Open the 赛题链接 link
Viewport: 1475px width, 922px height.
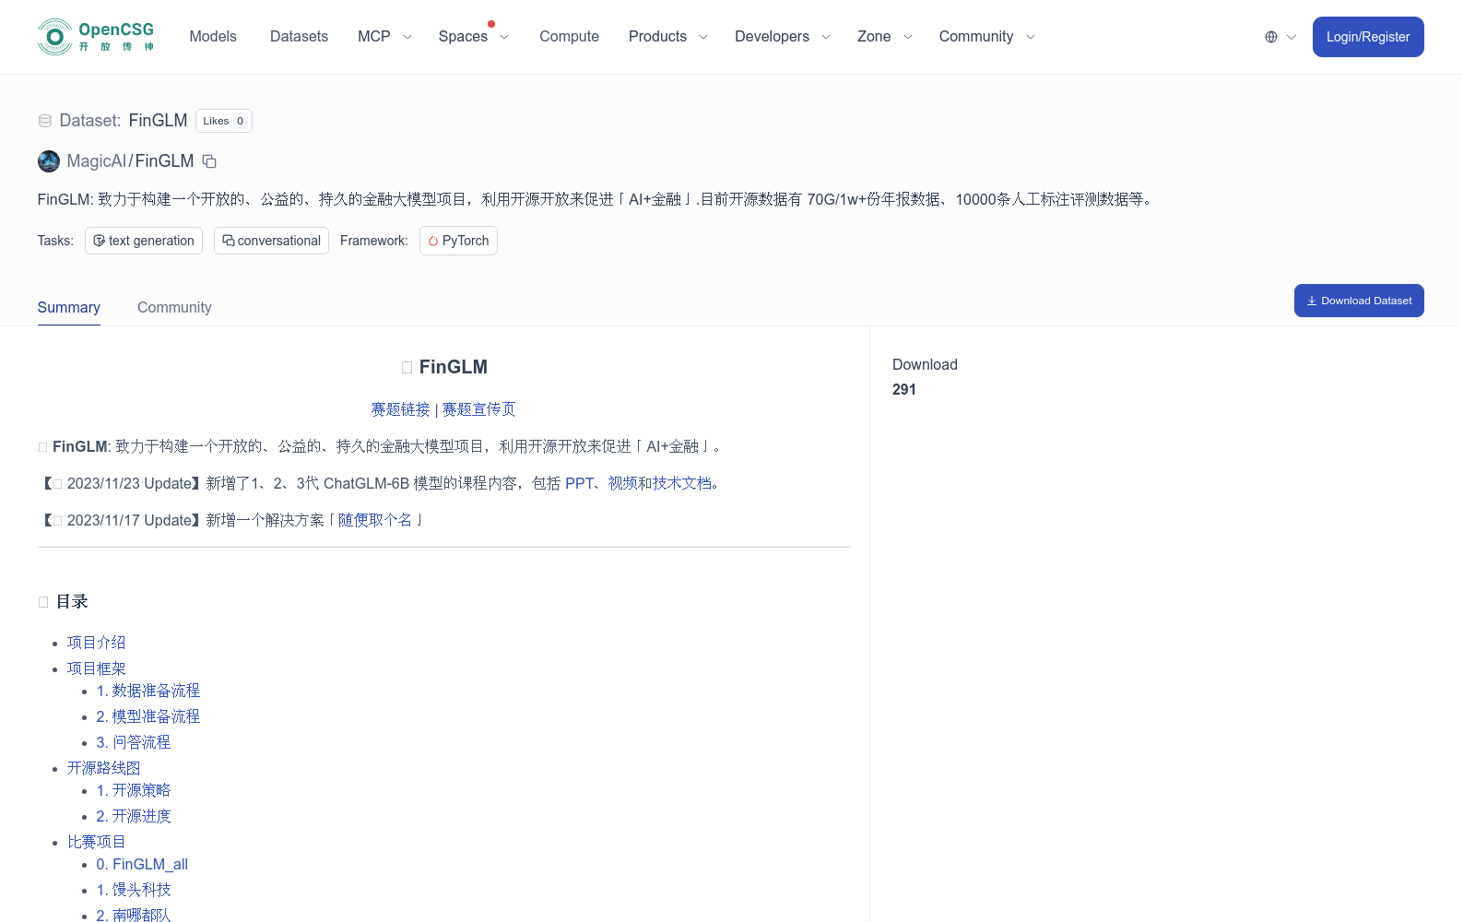400,409
